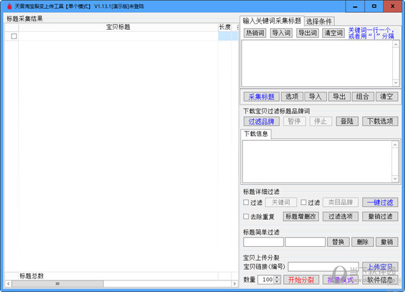Click the 一键过滤 button

coord(380,202)
